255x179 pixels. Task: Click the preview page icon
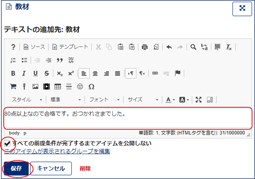[x=156, y=47]
